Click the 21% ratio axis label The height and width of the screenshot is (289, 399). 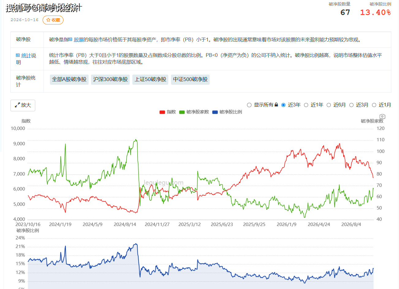point(20,246)
